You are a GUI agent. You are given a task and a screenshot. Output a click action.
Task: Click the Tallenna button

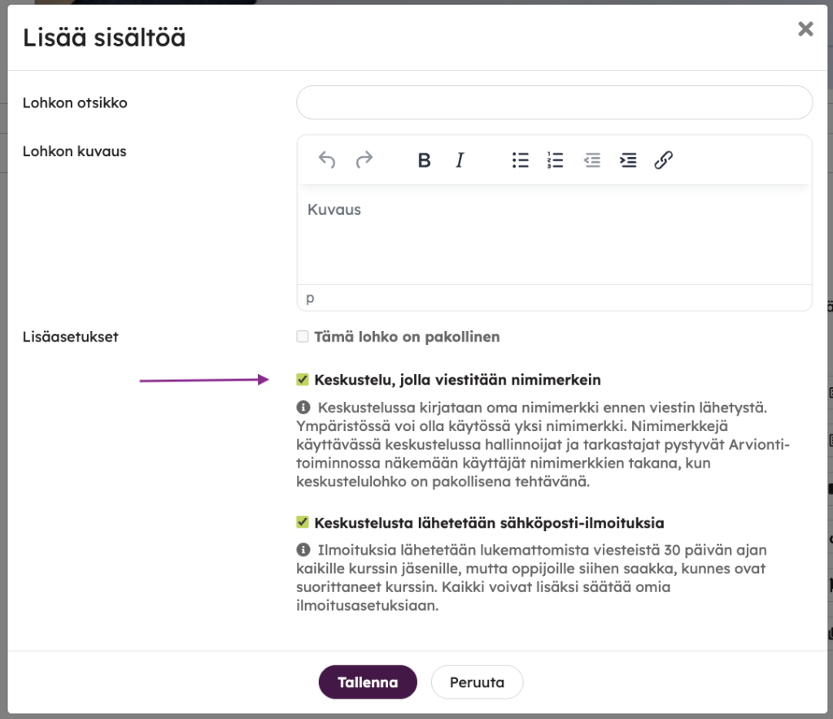(x=368, y=682)
